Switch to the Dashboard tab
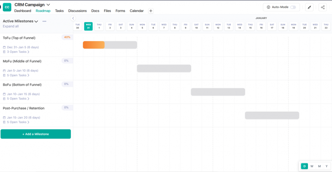Image resolution: width=332 pixels, height=172 pixels. 23,11
